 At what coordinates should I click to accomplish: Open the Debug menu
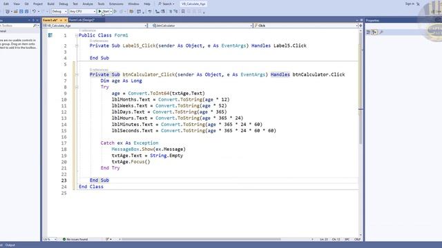pos(63,4)
